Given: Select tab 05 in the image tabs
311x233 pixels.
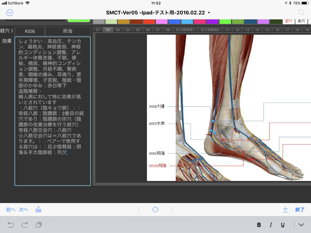Looking at the screenshot, I should (138, 30).
